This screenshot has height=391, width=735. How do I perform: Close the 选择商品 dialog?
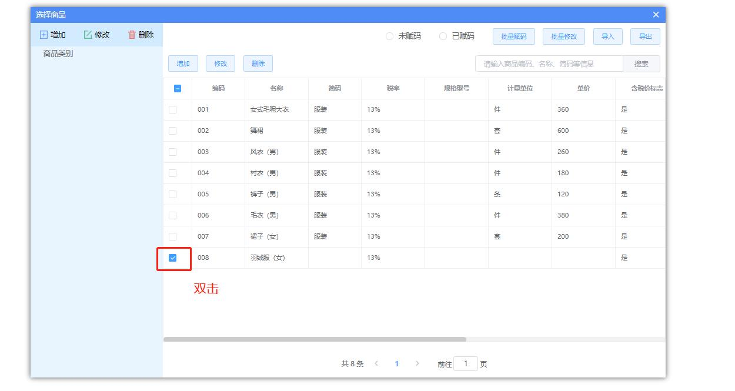coord(656,15)
